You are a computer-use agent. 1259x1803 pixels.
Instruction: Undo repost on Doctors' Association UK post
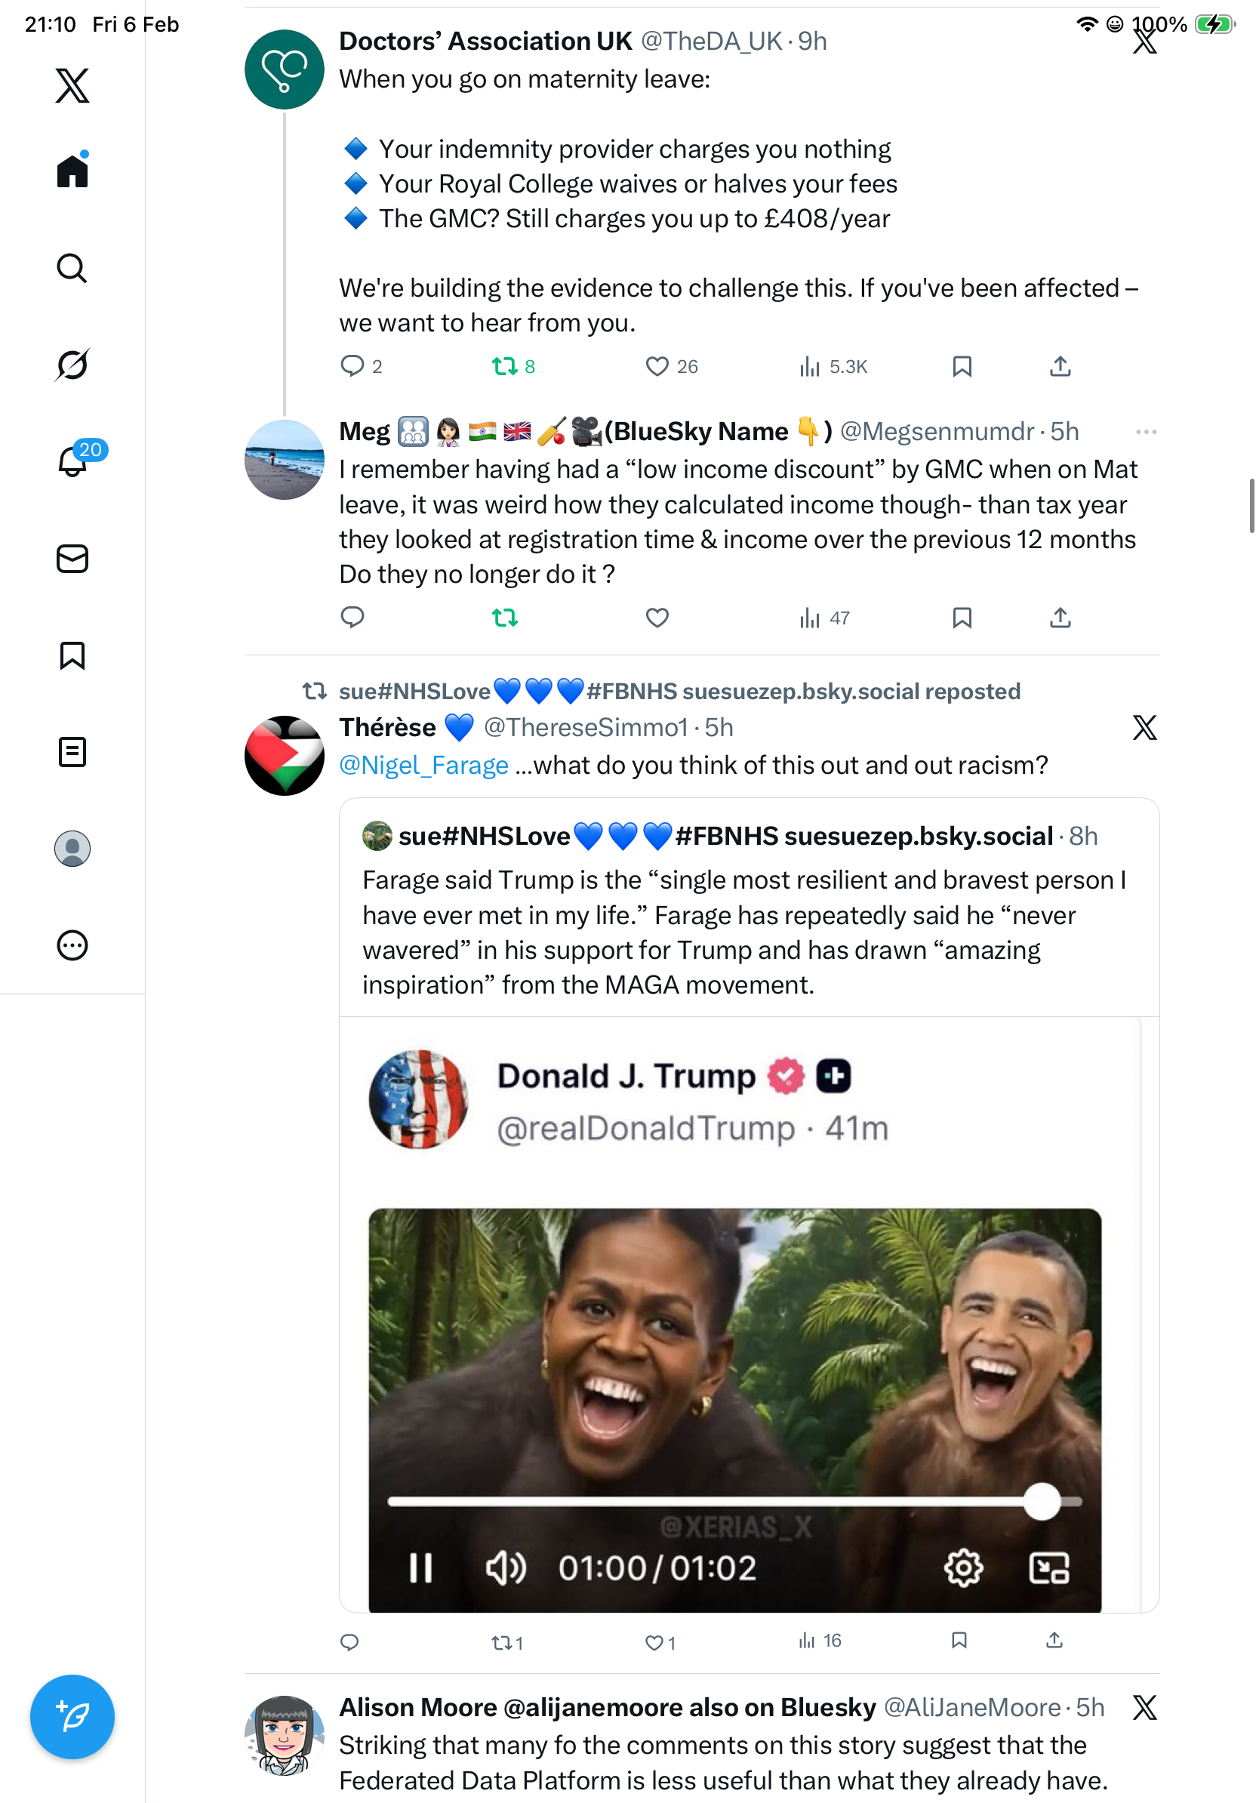point(504,366)
